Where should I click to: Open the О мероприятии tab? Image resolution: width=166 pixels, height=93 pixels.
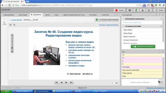pos(8,15)
